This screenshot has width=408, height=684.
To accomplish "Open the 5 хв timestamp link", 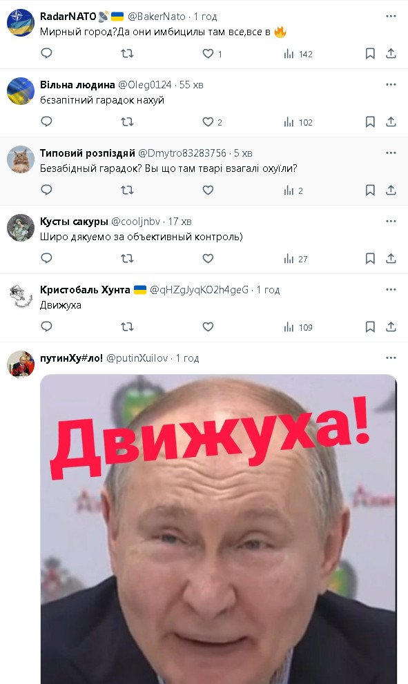I will pyautogui.click(x=243, y=153).
